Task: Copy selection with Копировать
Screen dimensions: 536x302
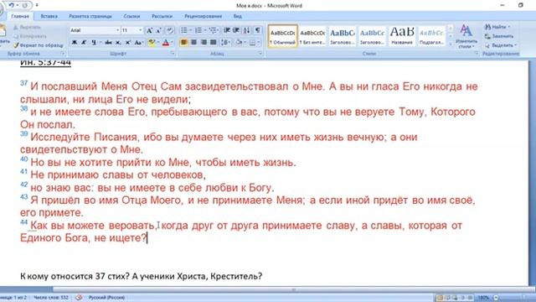Action: (30, 36)
